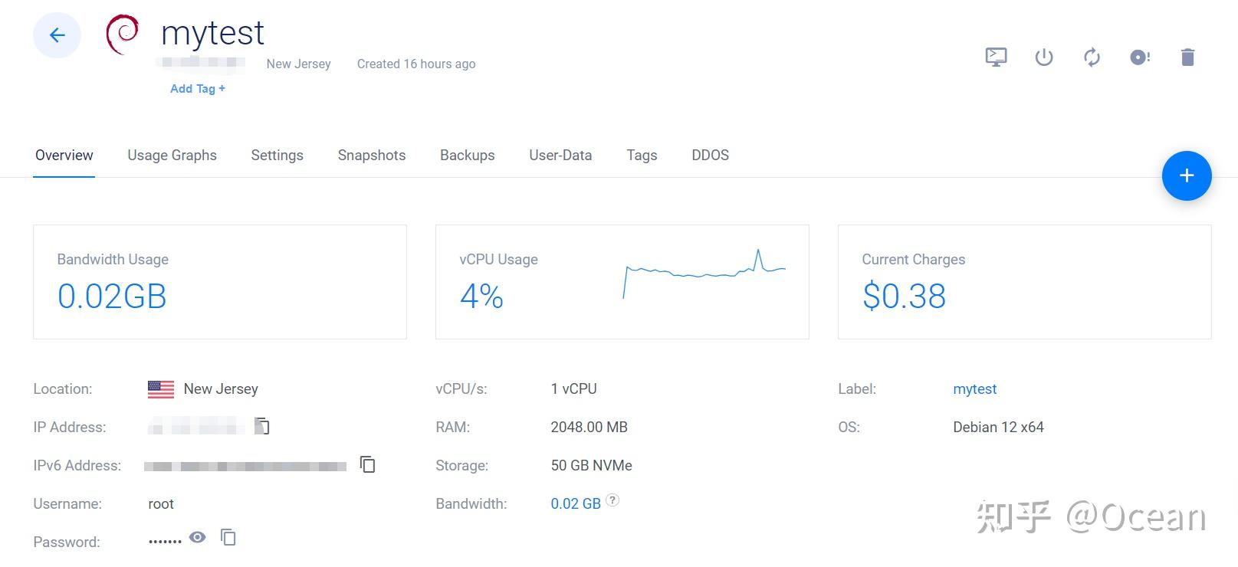Click the back arrow button

click(x=57, y=35)
